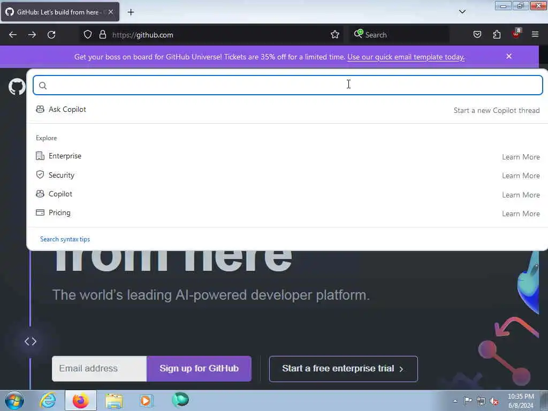Viewport: 548px width, 411px height.
Task: Click the Copilot icon beside Ask Copilot
Action: pos(40,109)
